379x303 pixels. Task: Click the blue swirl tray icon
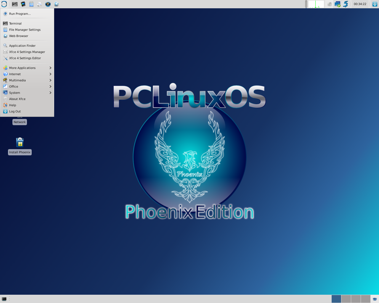[x=346, y=4]
